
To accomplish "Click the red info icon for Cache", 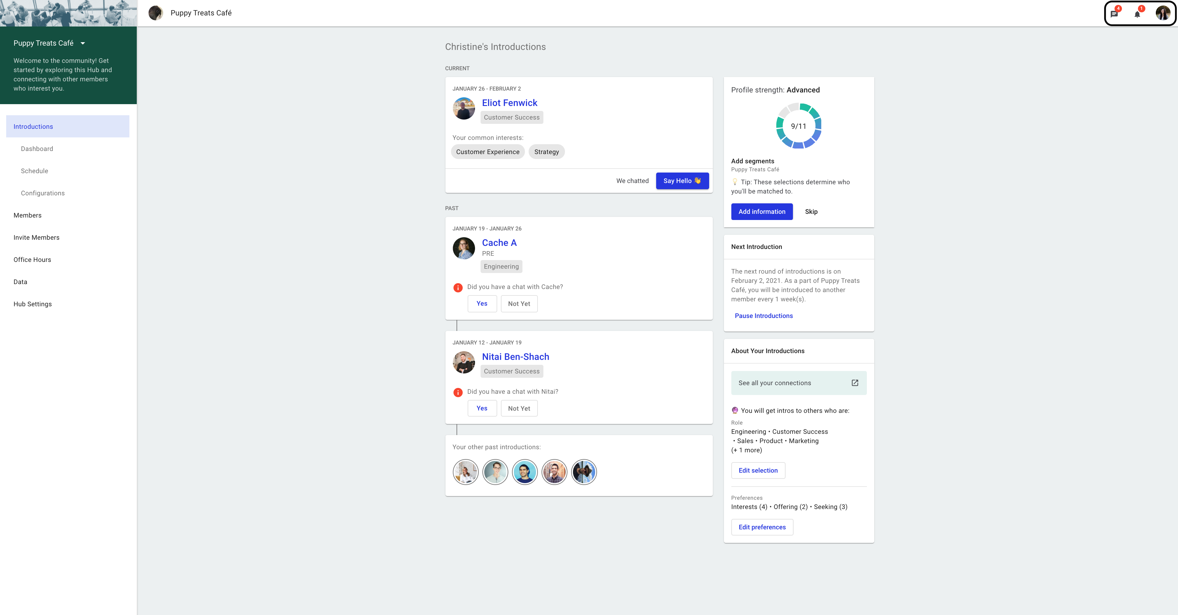I will [458, 287].
